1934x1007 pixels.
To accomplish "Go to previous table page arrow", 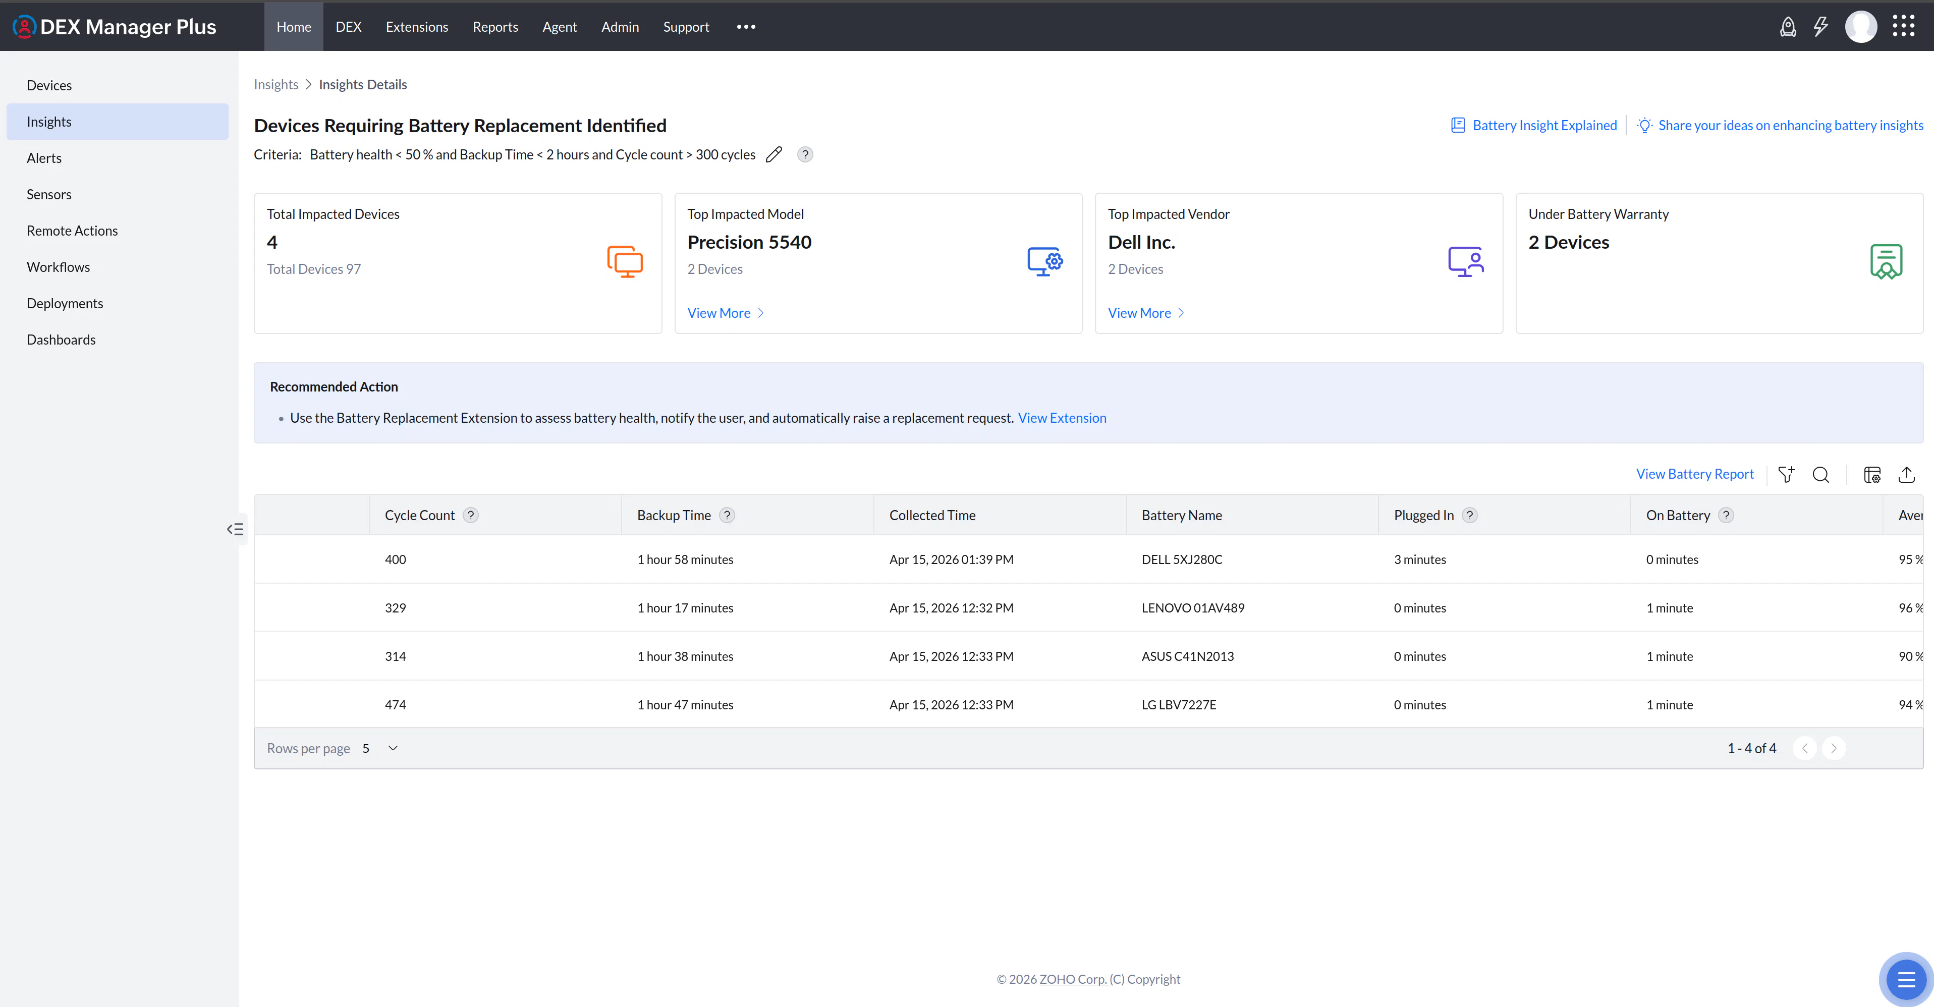I will click(x=1805, y=749).
